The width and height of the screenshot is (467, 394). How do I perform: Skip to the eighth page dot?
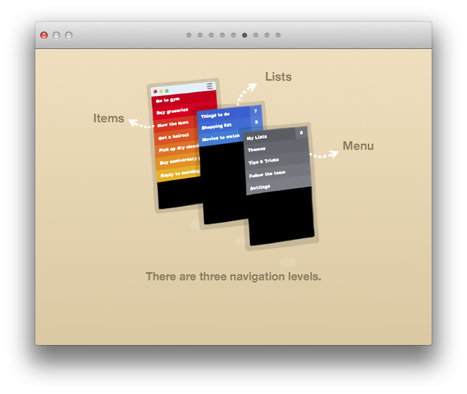pos(267,35)
